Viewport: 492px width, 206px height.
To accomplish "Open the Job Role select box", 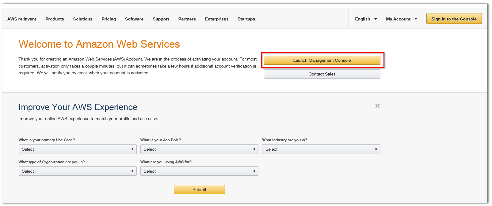I will (x=199, y=149).
